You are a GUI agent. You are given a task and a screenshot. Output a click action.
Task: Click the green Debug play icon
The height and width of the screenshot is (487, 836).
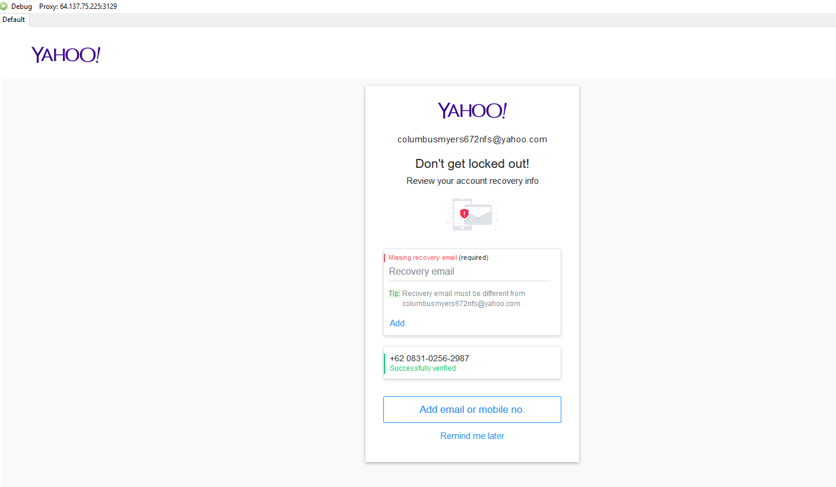4,7
